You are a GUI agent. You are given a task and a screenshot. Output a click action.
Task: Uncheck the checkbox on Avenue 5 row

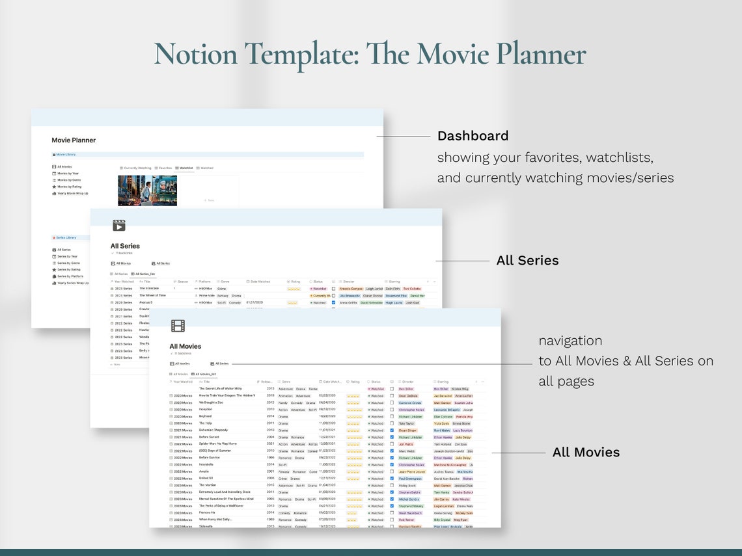(334, 303)
